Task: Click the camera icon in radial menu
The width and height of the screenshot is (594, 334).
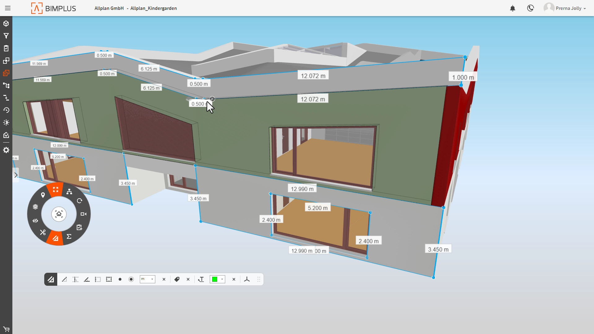Action: click(83, 214)
